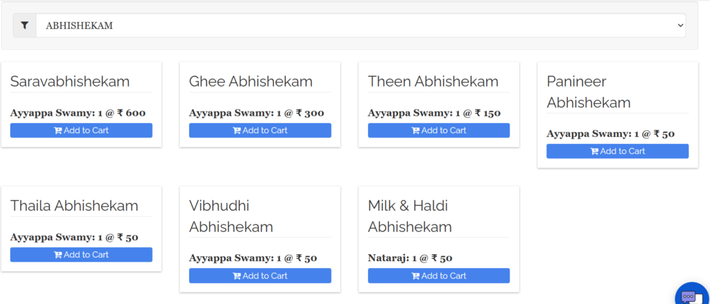Click cart icon on Panineer Abhishekam button
710x304 pixels.
click(x=594, y=152)
